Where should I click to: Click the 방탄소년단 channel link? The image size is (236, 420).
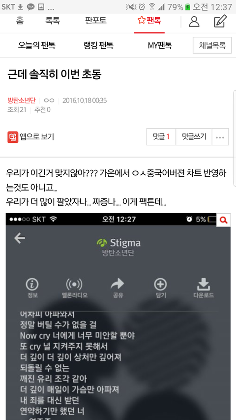[x=22, y=101]
